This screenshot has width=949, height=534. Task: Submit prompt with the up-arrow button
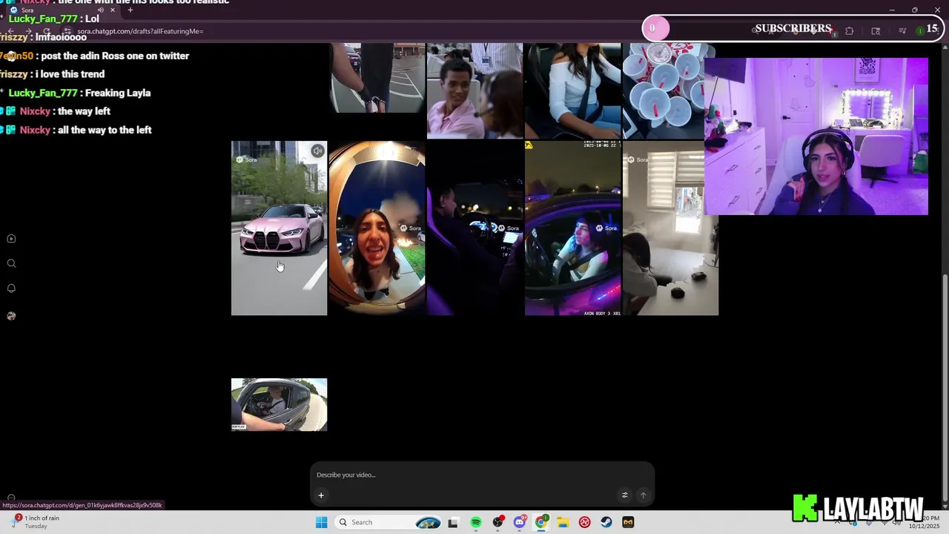click(643, 495)
